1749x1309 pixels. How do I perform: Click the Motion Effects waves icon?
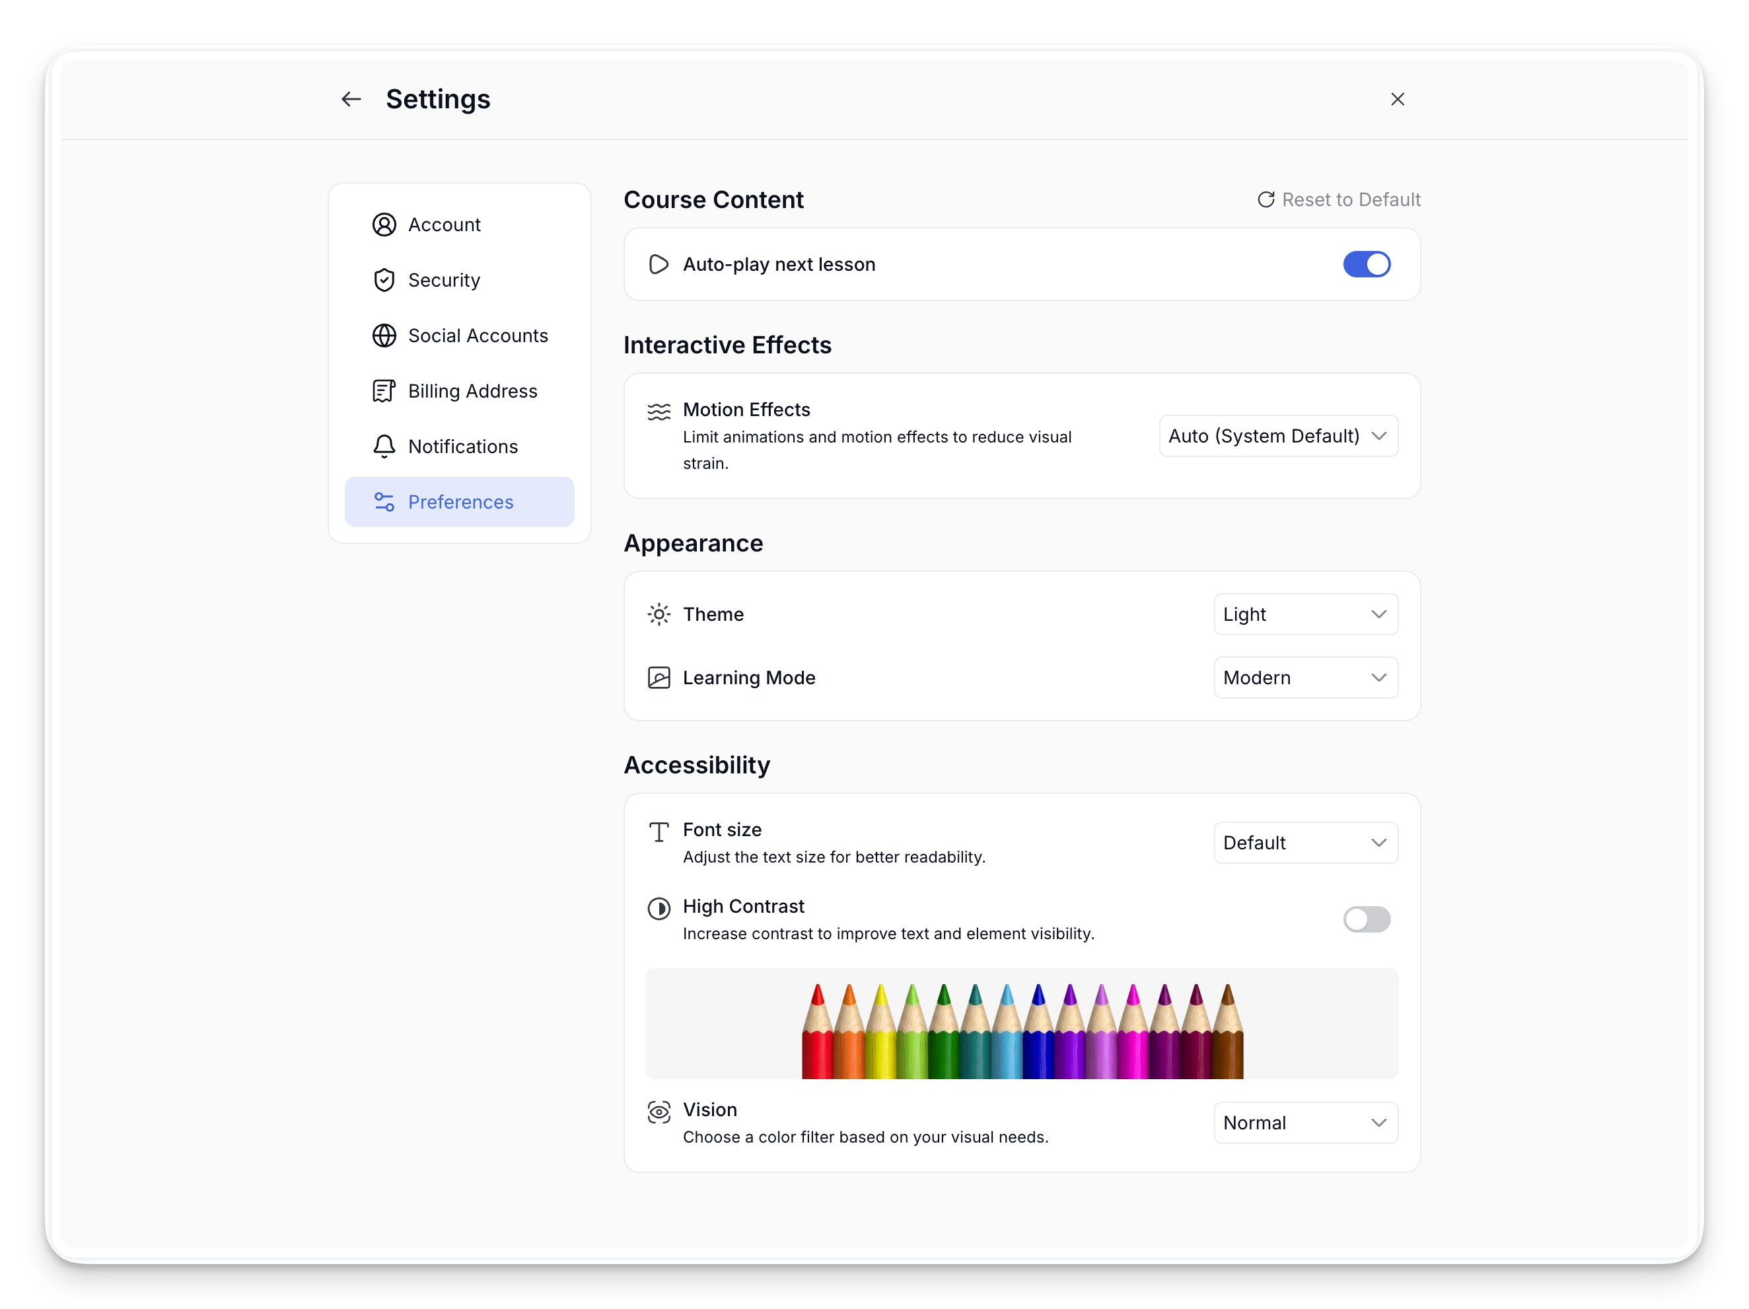(x=659, y=412)
